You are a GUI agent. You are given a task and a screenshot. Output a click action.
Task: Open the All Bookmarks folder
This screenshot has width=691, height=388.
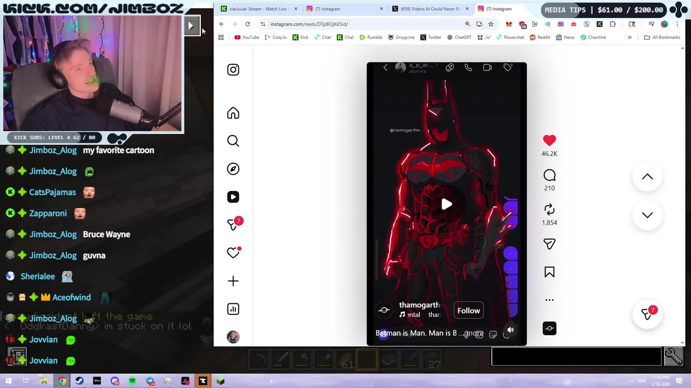point(662,37)
